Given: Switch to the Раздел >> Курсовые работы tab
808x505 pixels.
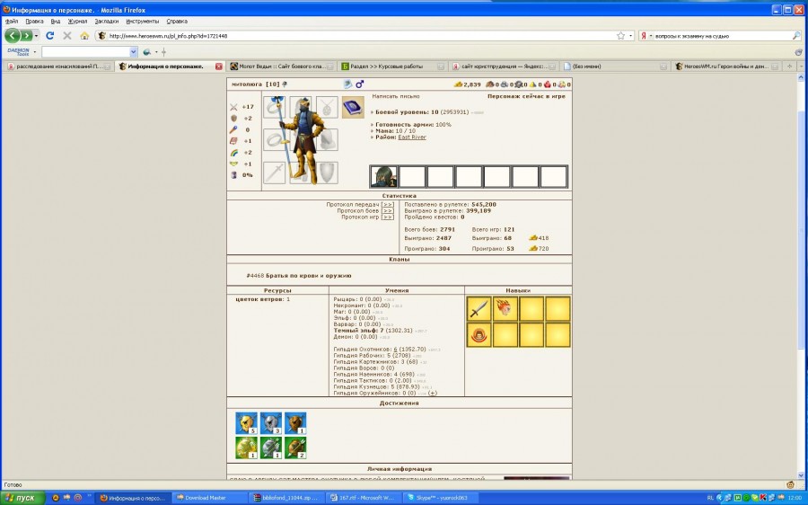Looking at the screenshot, I should tap(393, 66).
